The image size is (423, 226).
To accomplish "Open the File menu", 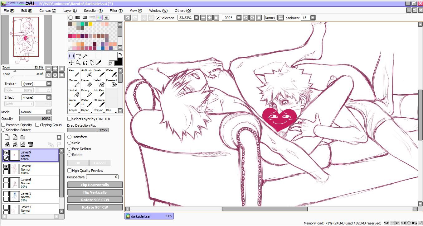I will tap(9, 11).
